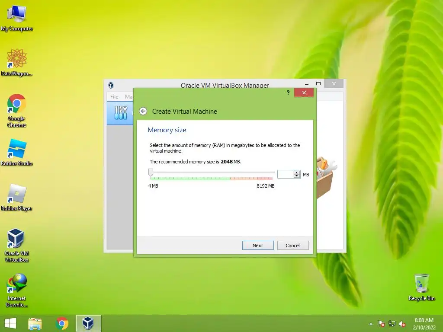Click VirtualBox Manager title bar app icon
The height and width of the screenshot is (332, 443).
point(111,85)
